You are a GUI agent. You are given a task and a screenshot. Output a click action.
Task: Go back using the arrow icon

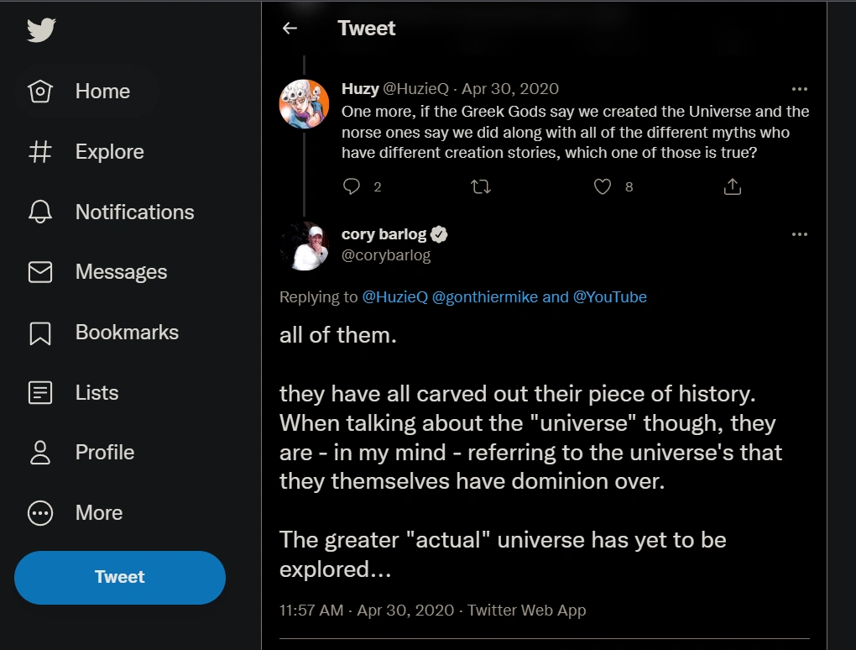point(290,29)
